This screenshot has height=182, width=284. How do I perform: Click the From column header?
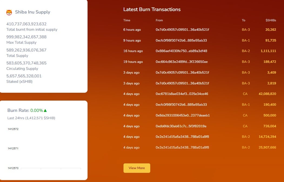coord(159,20)
